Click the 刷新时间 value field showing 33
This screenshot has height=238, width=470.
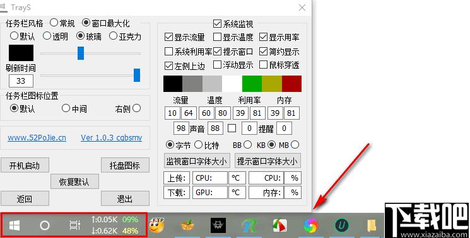coord(21,81)
